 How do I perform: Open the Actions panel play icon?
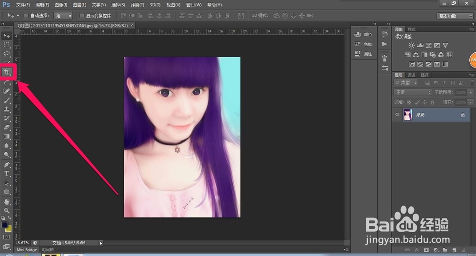(x=385, y=44)
